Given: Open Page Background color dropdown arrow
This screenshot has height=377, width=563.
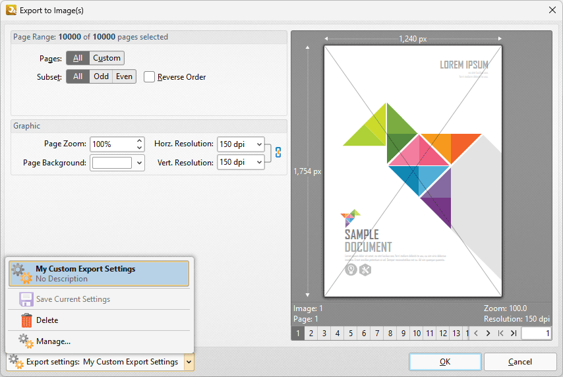Looking at the screenshot, I should (139, 163).
